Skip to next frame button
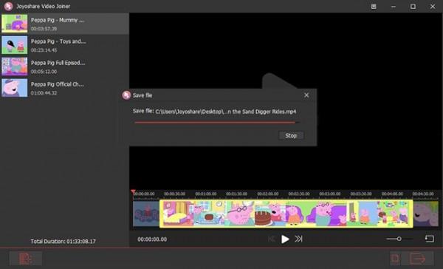 pyautogui.click(x=298, y=239)
